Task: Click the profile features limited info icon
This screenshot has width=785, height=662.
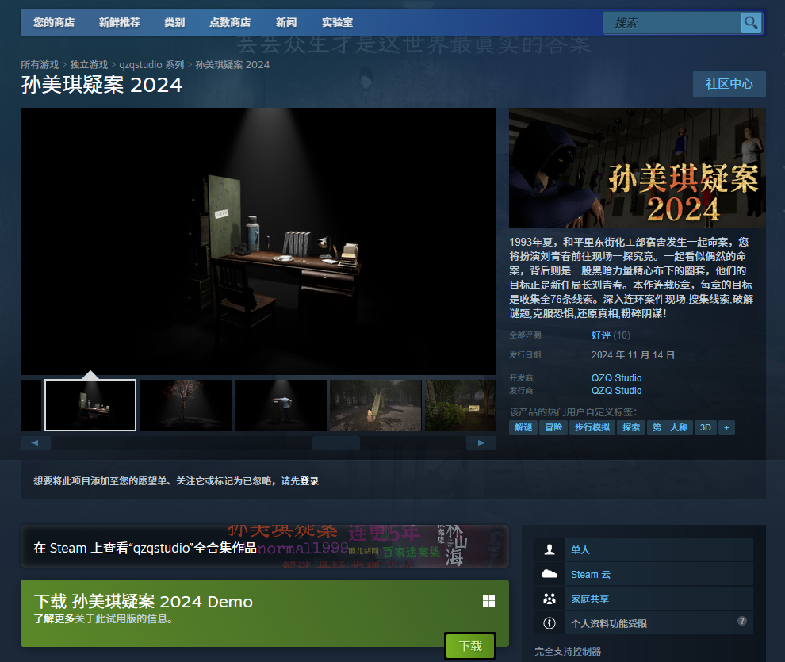Action: pos(549,623)
